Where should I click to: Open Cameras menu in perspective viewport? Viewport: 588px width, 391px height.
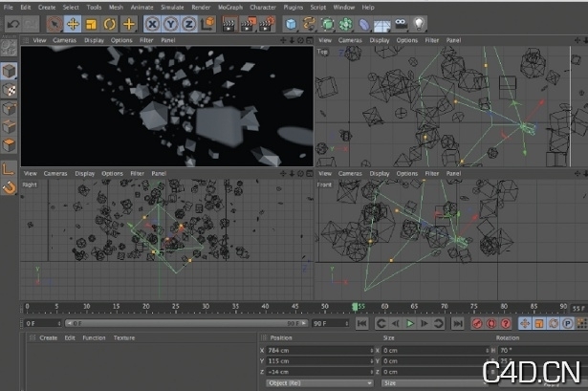tap(64, 40)
